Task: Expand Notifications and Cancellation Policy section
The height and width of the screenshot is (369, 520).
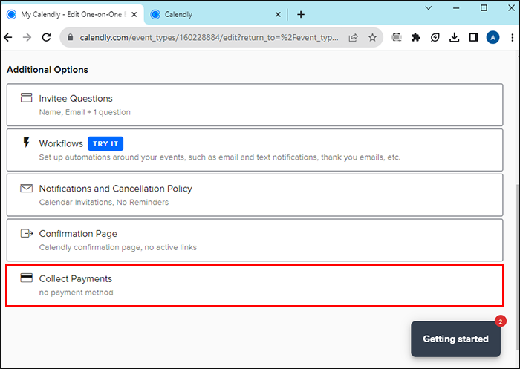Action: click(255, 195)
